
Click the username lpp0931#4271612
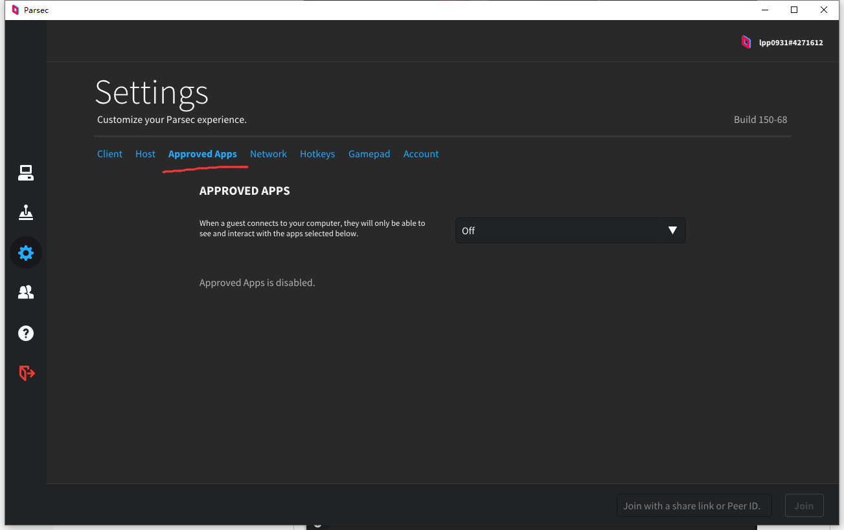click(x=791, y=43)
